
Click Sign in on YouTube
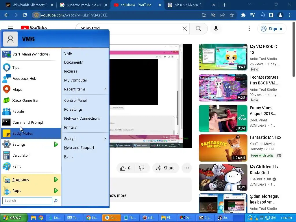(271, 29)
